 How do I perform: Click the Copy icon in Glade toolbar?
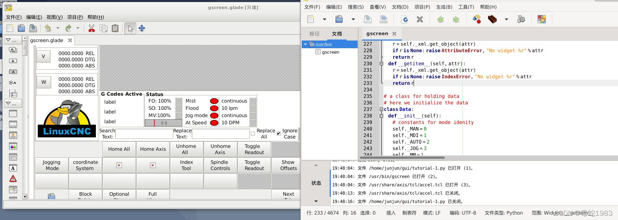pyautogui.click(x=103, y=28)
